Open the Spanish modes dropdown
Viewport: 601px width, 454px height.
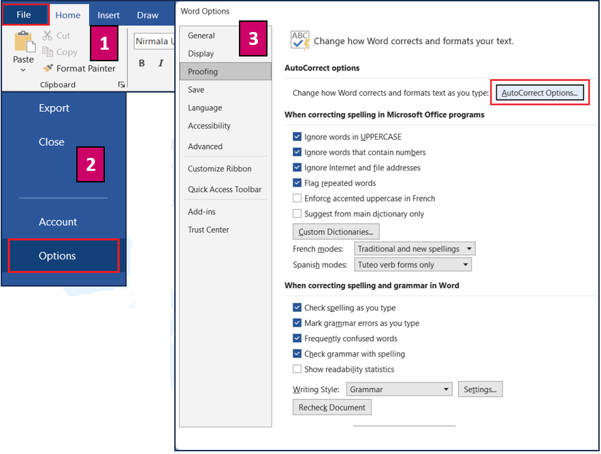(412, 265)
